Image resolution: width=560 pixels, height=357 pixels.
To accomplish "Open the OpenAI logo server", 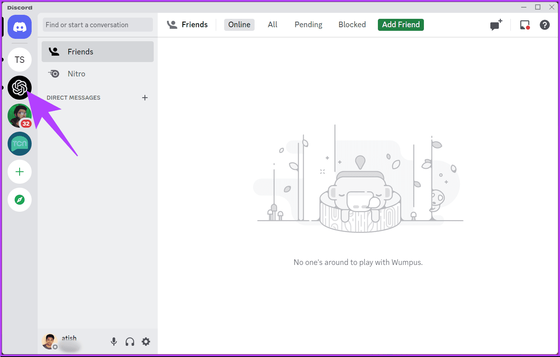I will (x=20, y=88).
